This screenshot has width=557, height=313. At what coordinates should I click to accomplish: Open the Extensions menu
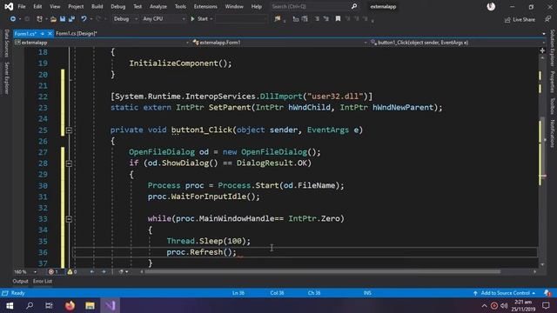click(x=205, y=6)
